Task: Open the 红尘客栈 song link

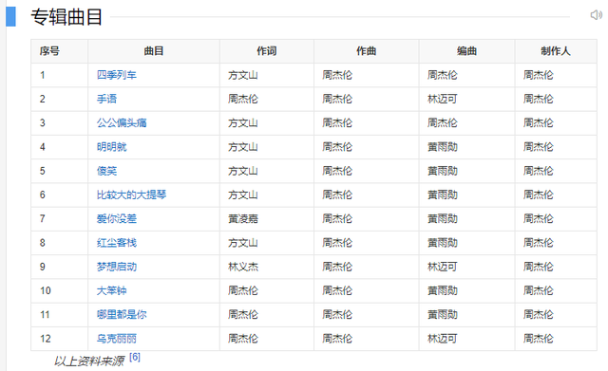Action: point(117,242)
